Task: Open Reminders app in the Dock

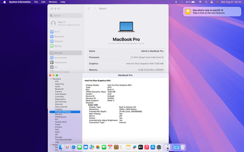Action: coord(122,147)
